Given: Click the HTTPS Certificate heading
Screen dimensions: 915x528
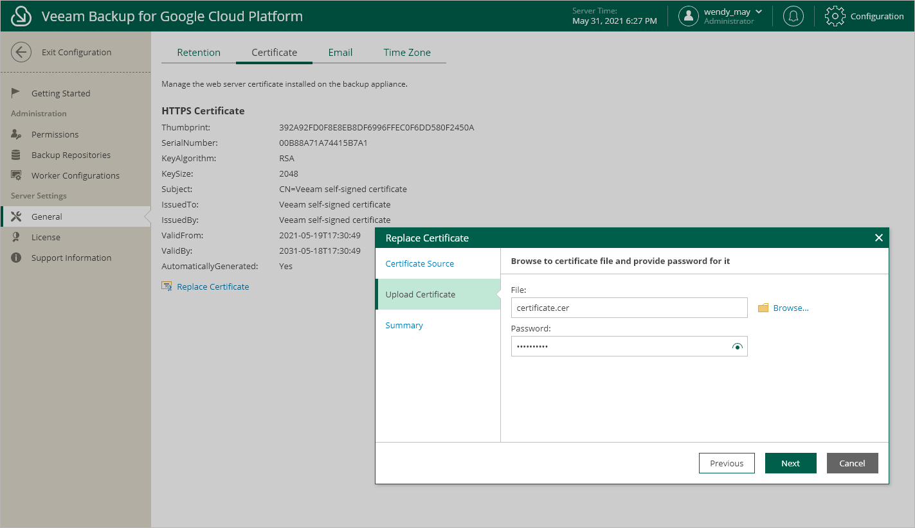Looking at the screenshot, I should click(x=203, y=110).
